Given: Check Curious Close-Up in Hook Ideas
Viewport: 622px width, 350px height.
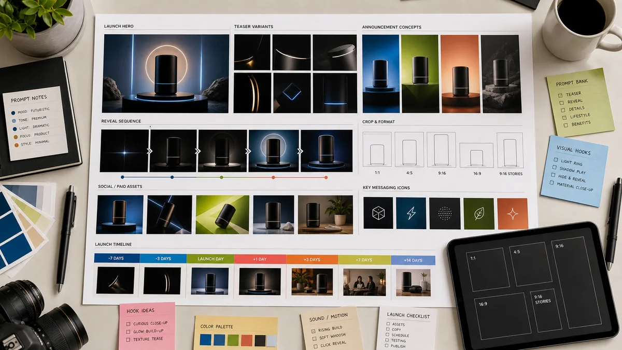Looking at the screenshot, I should (x=129, y=324).
